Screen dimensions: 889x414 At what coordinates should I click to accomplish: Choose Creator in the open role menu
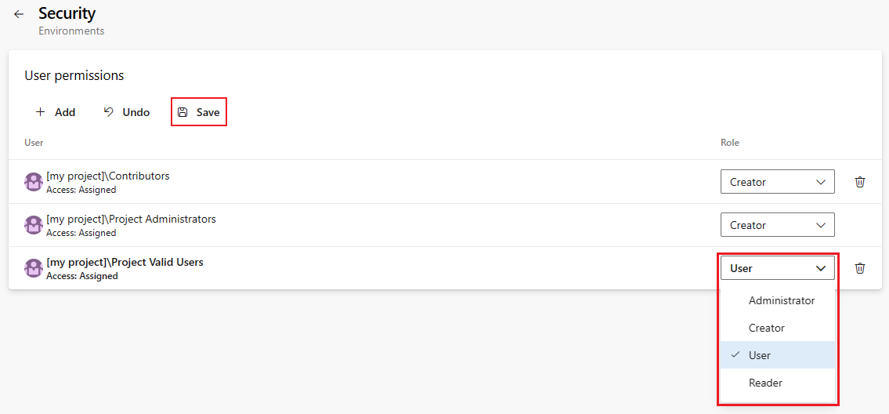766,328
